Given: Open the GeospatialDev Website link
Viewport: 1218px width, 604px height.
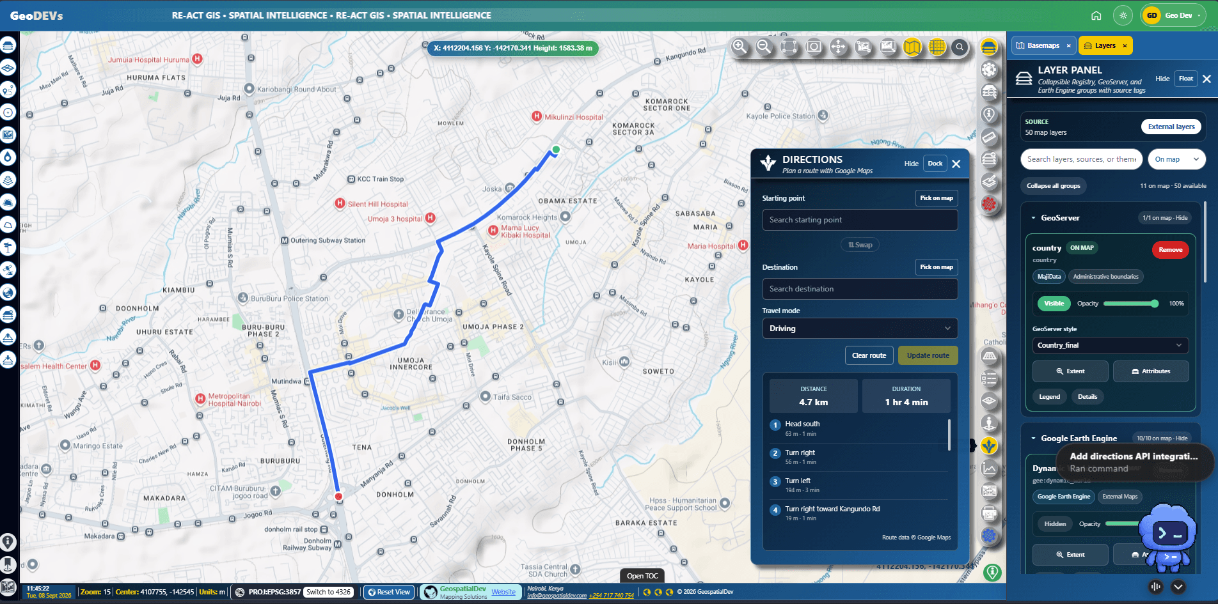Looking at the screenshot, I should [503, 592].
